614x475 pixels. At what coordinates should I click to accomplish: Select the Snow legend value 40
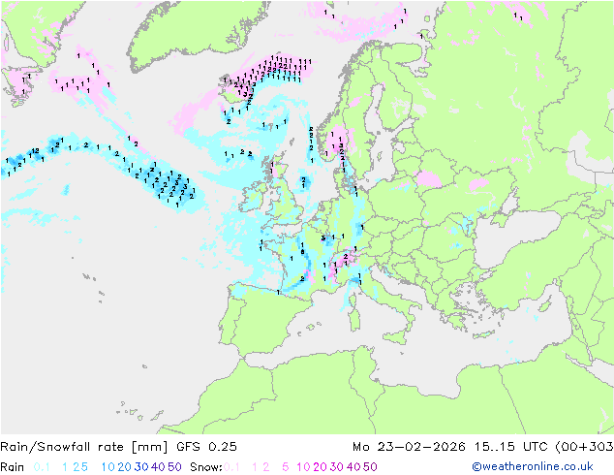point(353,467)
